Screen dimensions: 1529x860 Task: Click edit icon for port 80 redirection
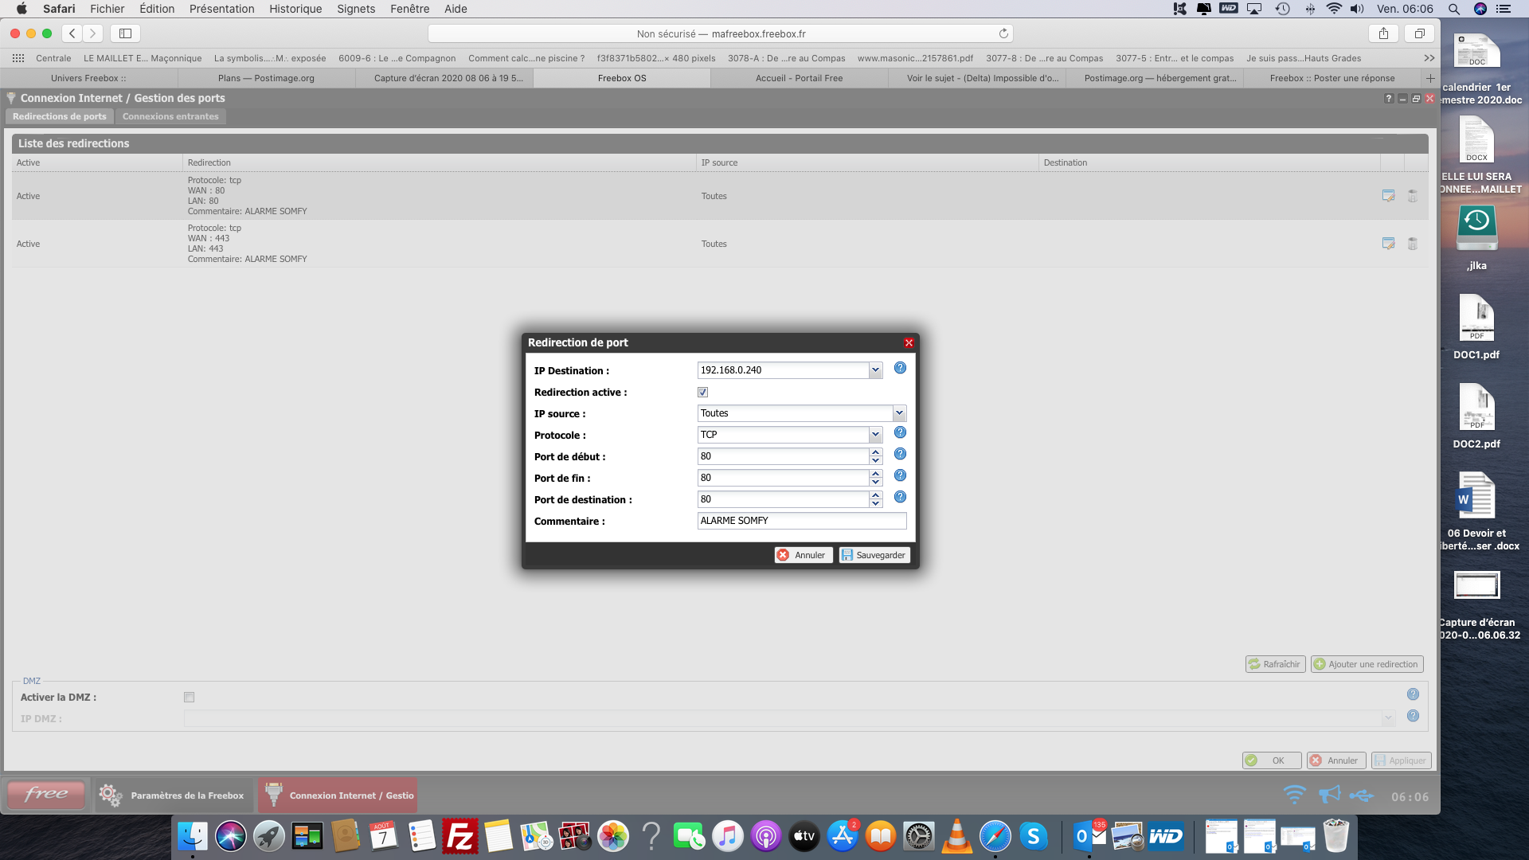tap(1388, 196)
